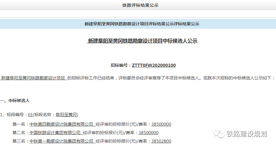Click third-place bid price 38502800
The image size is (276, 146).
161,141
